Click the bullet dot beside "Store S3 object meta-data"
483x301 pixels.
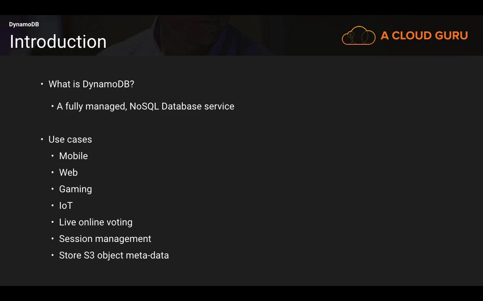pos(52,255)
